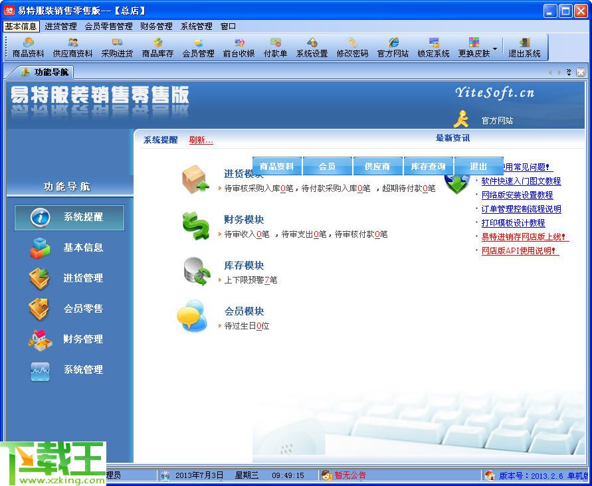Click 暂无公告 in the status bar
Viewport: 592px width, 486px height.
pos(350,475)
